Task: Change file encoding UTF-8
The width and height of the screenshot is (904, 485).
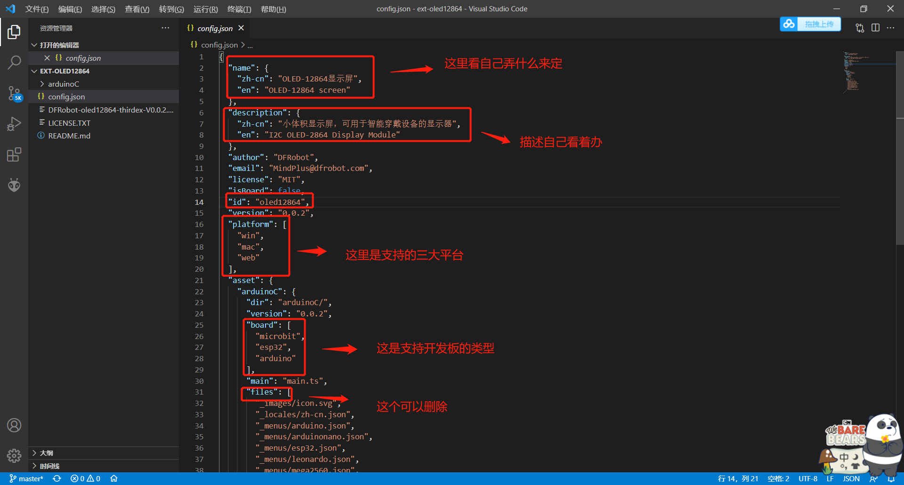Action: click(808, 478)
